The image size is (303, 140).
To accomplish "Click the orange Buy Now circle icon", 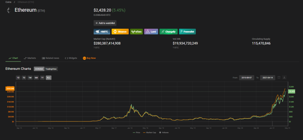I will [84, 58].
